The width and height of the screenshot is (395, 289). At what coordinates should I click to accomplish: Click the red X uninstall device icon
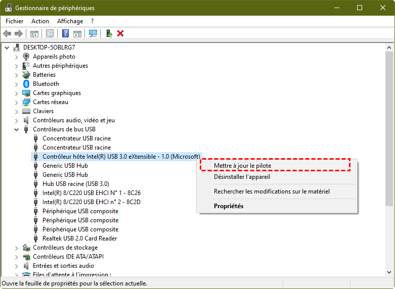(120, 33)
